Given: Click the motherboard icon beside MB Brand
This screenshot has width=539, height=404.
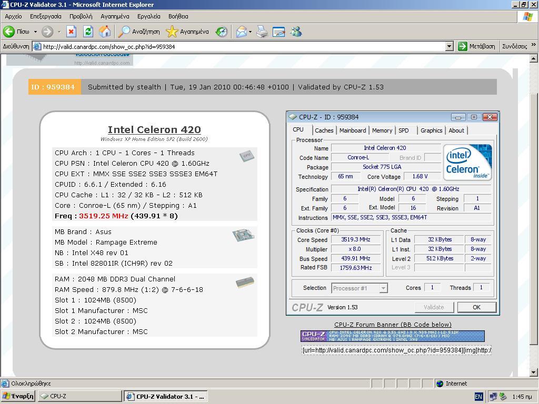Looking at the screenshot, I should click(243, 235).
